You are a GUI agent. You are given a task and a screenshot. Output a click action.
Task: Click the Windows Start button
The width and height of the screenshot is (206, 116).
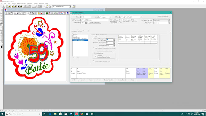[x=2, y=114]
